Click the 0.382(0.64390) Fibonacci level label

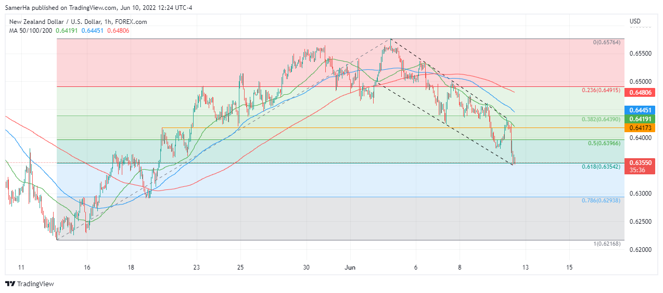click(601, 120)
